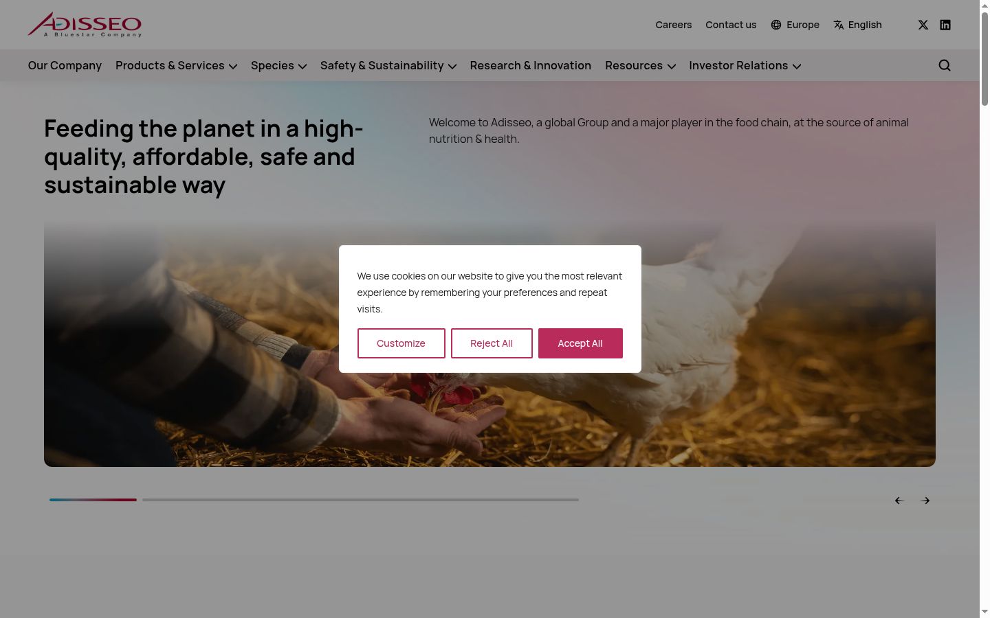
Task: Visit the Contact us link
Action: (731, 25)
